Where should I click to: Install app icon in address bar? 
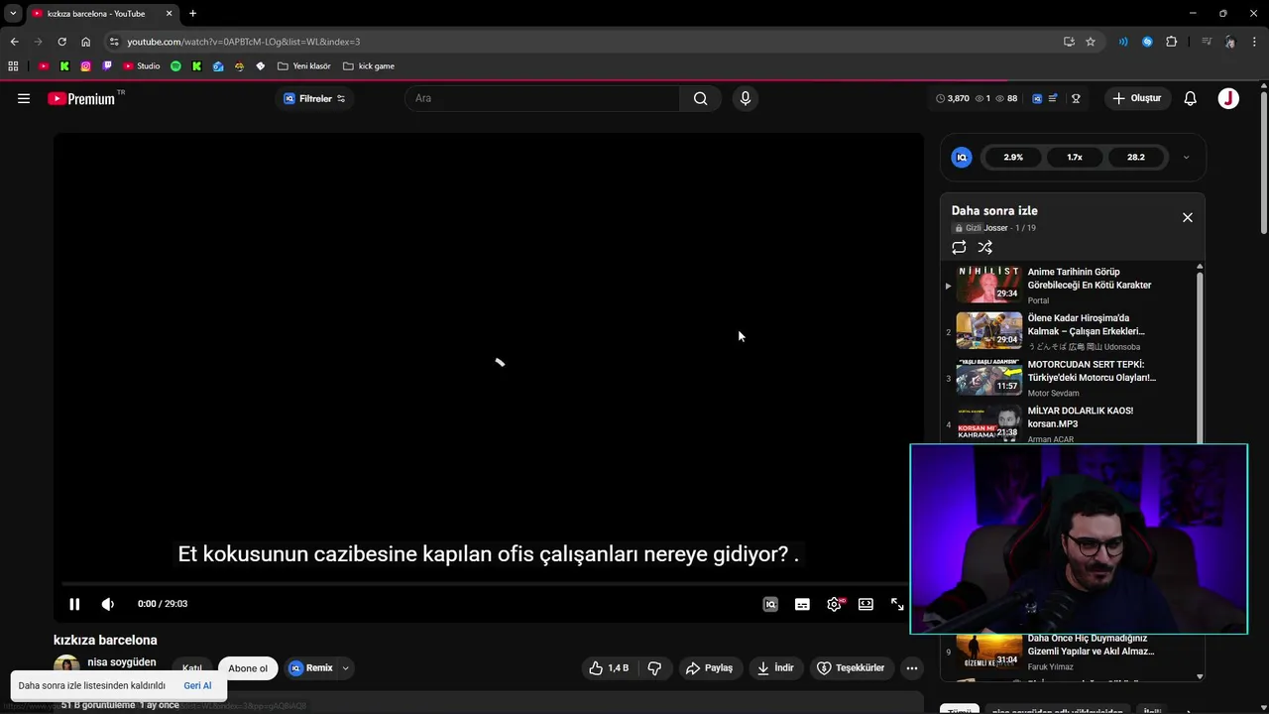[1069, 42]
